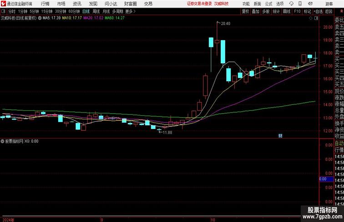Click the red R icon top right
This screenshot has height=222, width=344.
(342, 11)
